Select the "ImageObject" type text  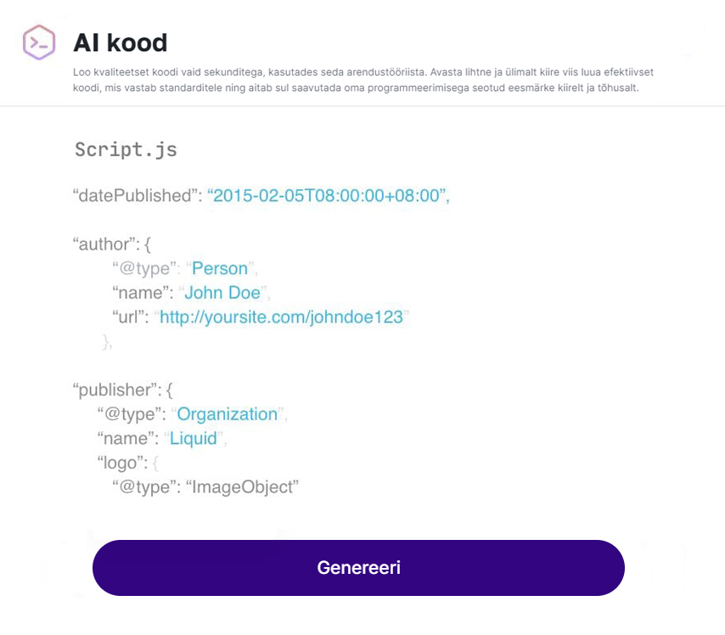click(243, 487)
